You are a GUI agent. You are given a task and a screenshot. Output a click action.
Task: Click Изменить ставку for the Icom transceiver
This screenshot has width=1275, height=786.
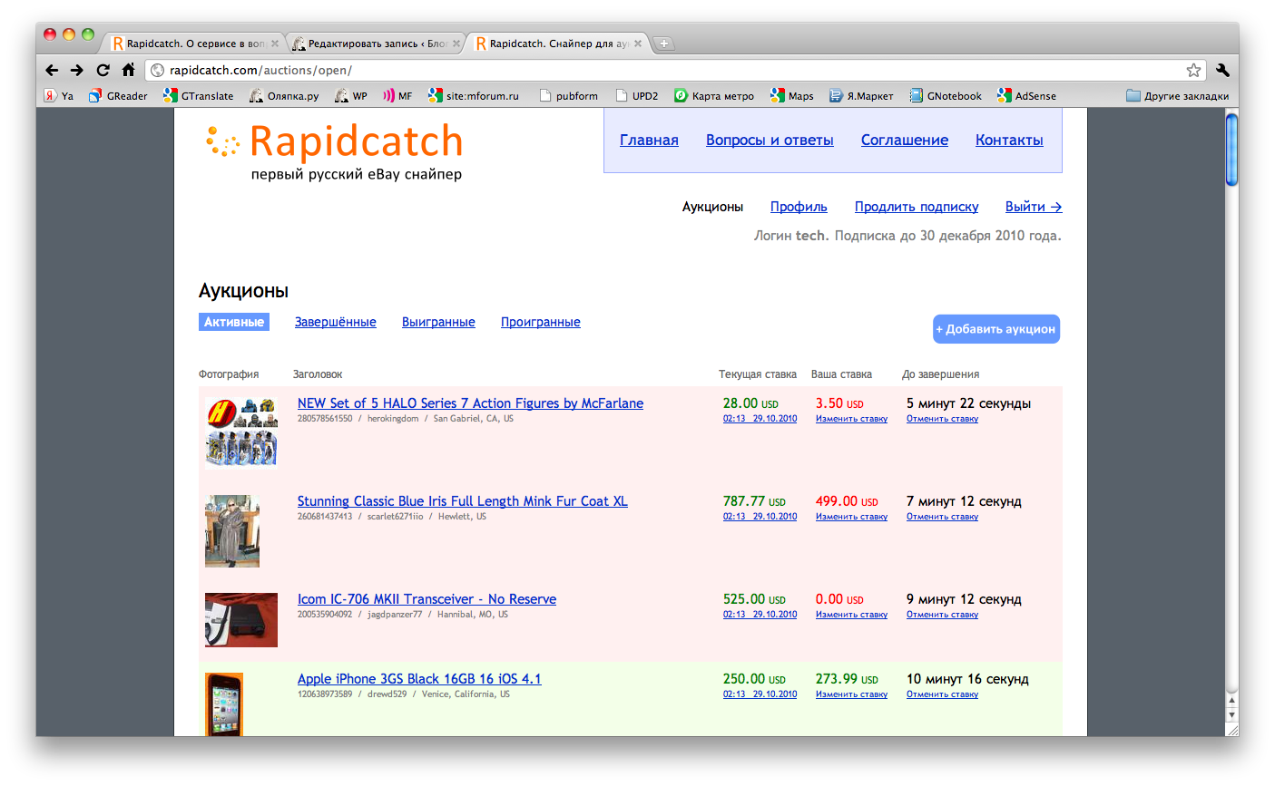851,615
